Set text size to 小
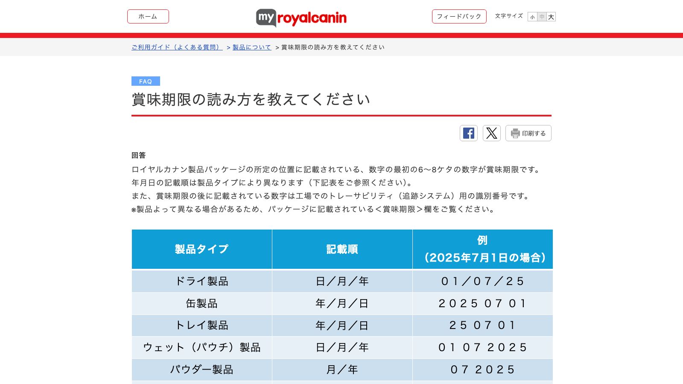 point(532,17)
